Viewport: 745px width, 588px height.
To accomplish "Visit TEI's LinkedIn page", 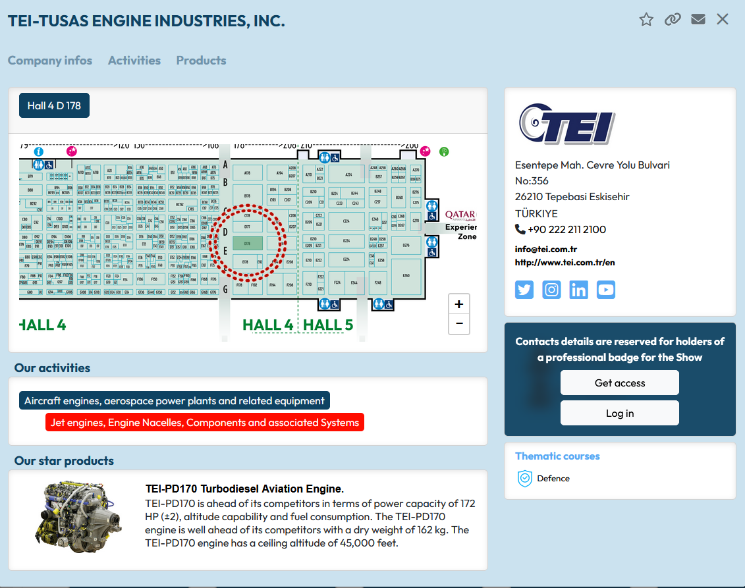I will [578, 290].
